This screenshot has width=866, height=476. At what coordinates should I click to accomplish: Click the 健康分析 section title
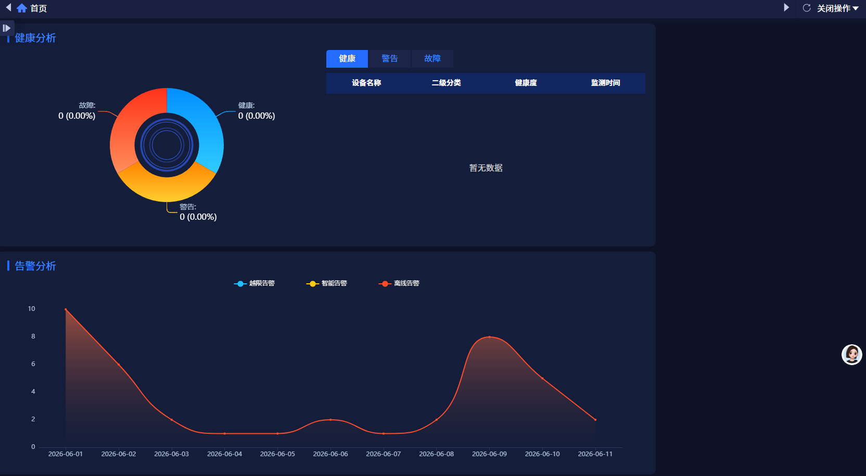(35, 38)
